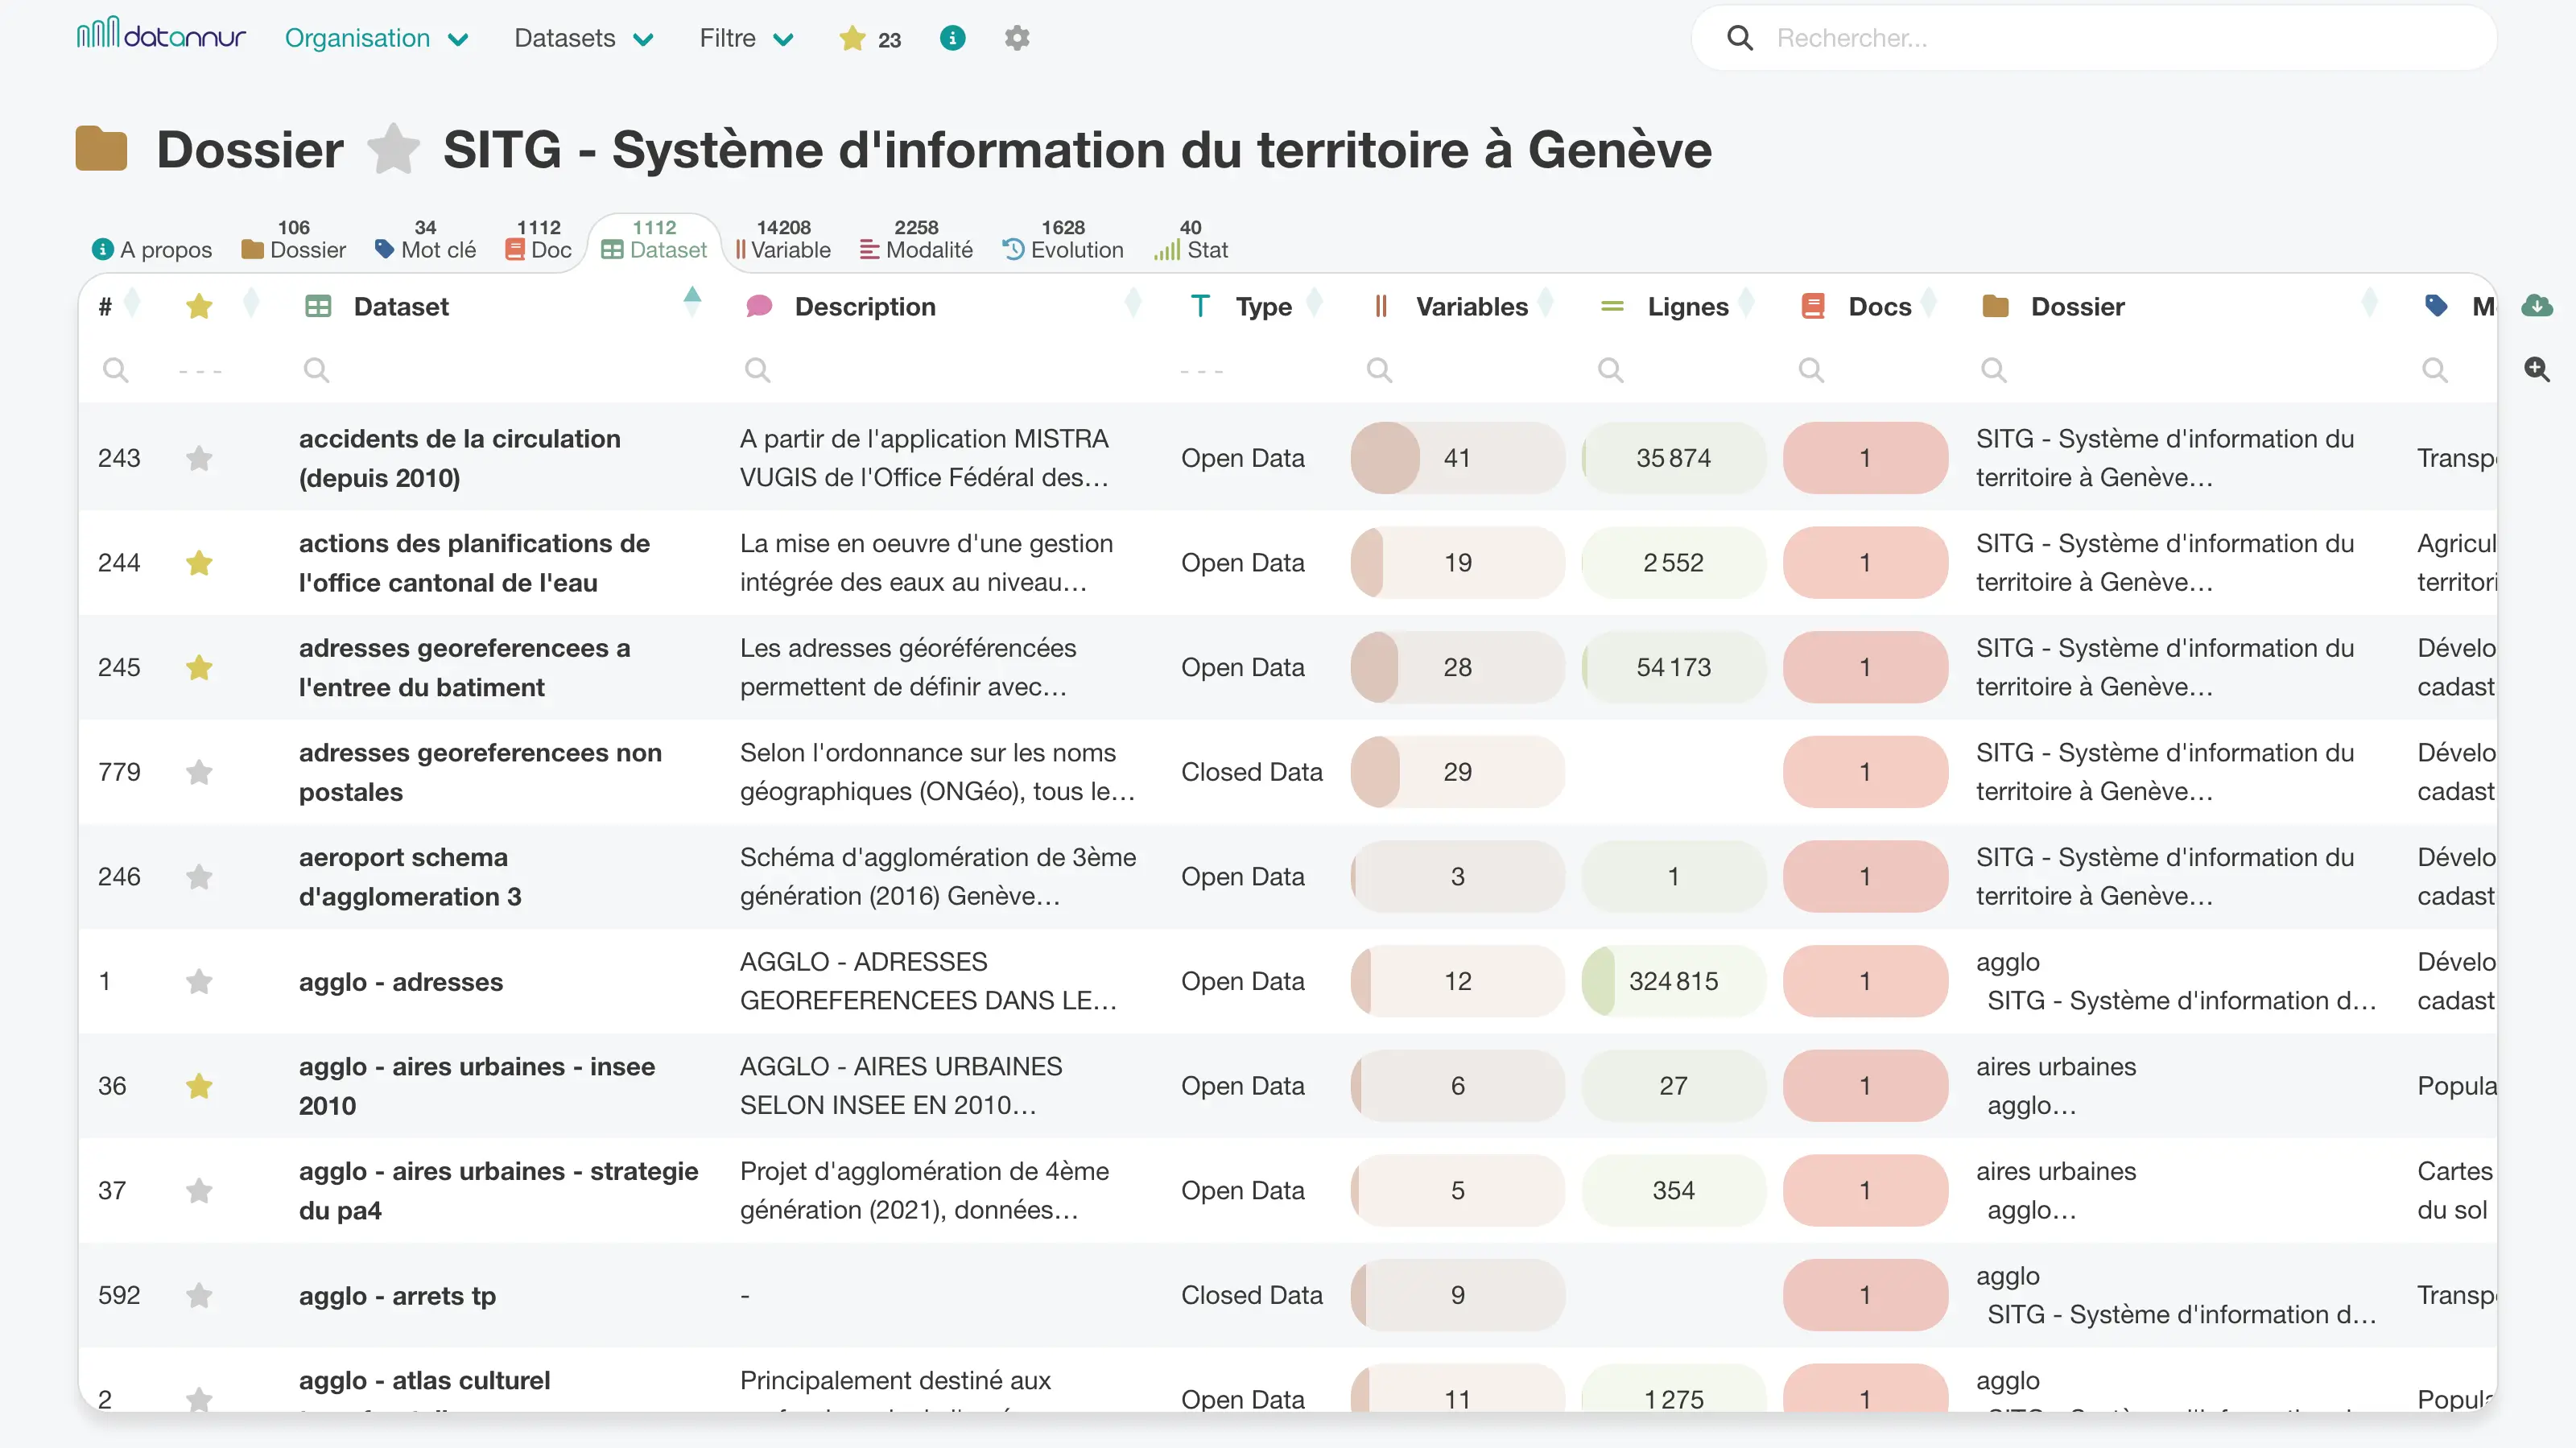Star the agglo - arrets tp row

tap(199, 1295)
